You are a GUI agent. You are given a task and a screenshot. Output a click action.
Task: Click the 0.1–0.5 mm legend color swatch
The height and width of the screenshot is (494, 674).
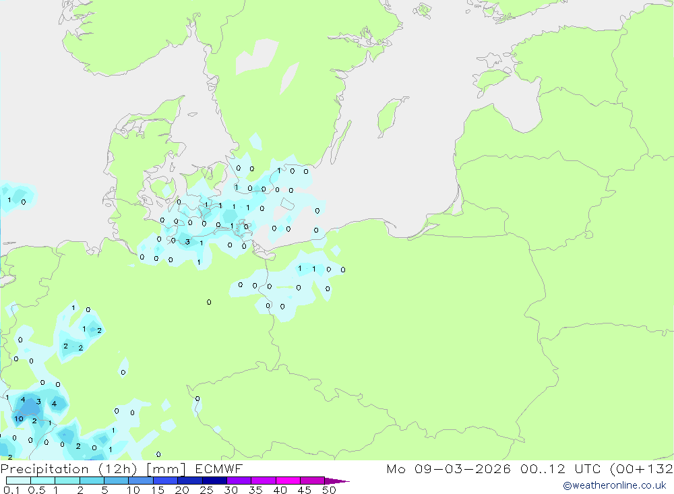(x=18, y=481)
